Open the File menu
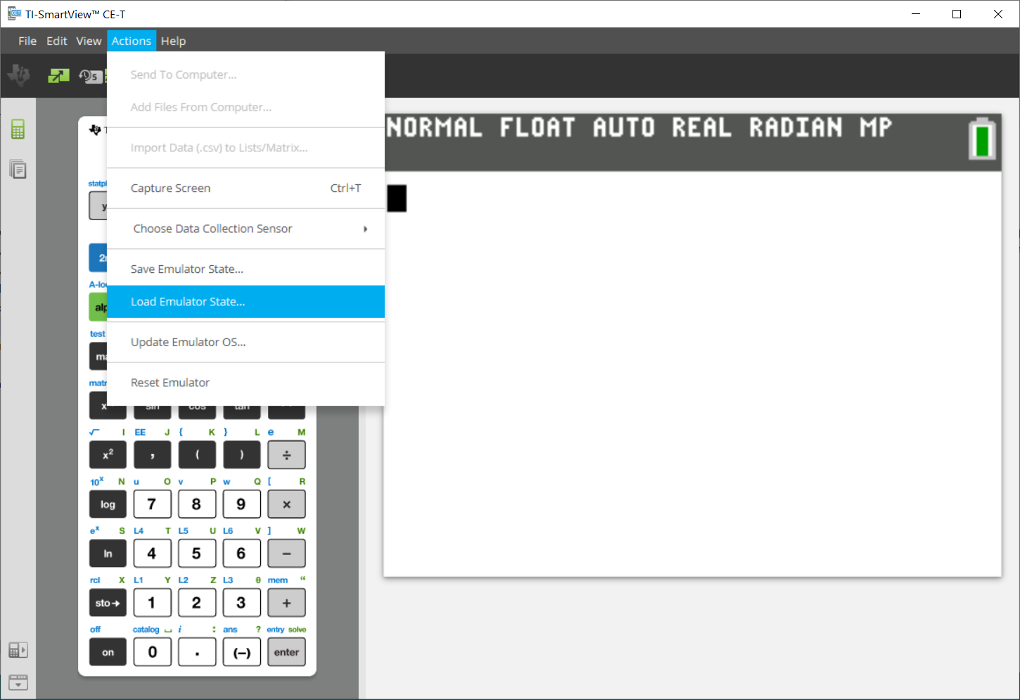This screenshot has width=1020, height=700. (27, 41)
